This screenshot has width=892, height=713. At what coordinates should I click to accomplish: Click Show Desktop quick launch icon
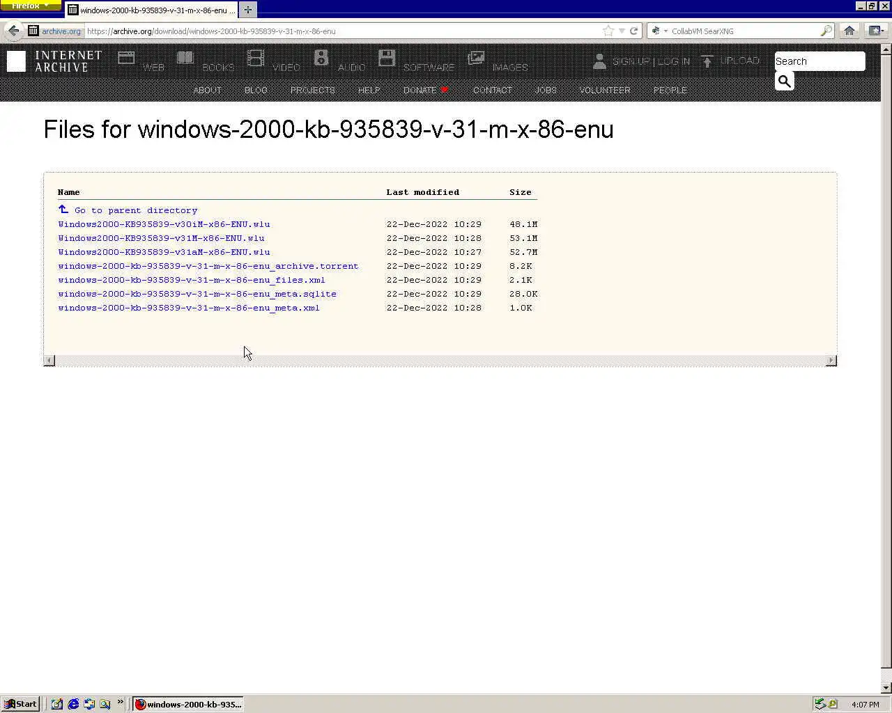[56, 704]
